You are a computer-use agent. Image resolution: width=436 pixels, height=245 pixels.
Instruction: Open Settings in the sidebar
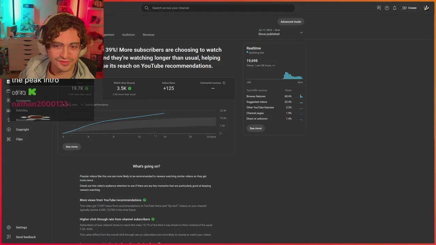tap(21, 227)
